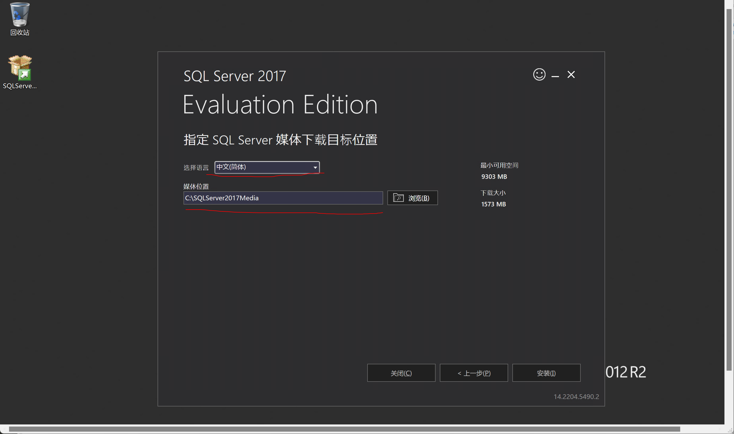Click the 最小可用空间 label
Screen dimensions: 734x434
pos(499,165)
